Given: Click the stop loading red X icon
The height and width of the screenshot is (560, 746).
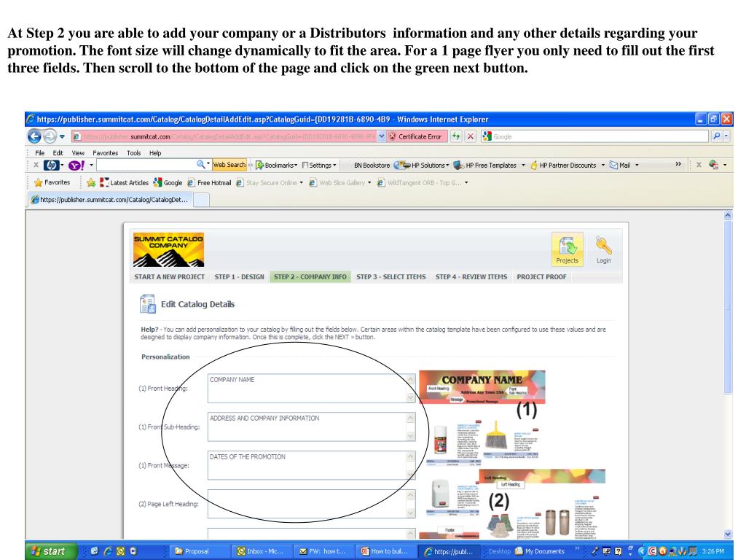Looking at the screenshot, I should (470, 136).
